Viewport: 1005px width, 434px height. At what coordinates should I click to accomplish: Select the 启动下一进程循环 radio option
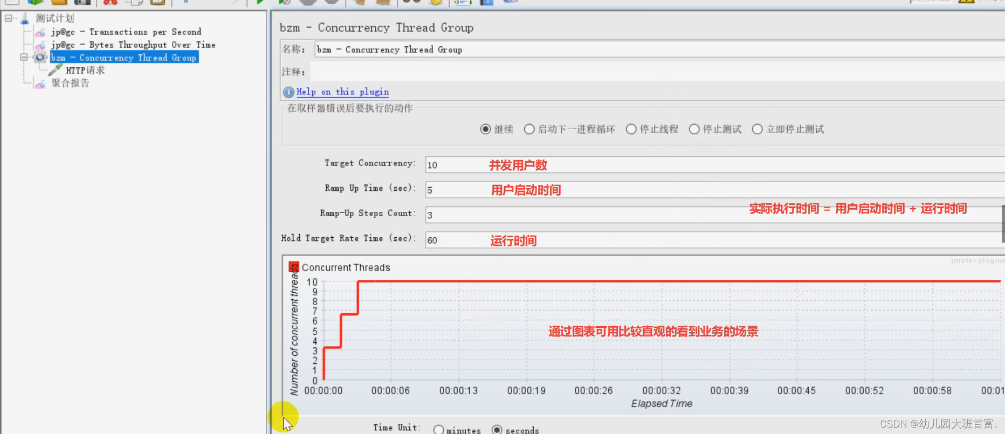529,129
